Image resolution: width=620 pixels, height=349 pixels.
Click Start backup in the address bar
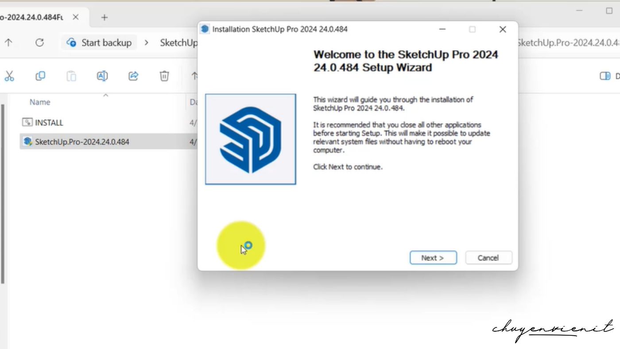(99, 43)
